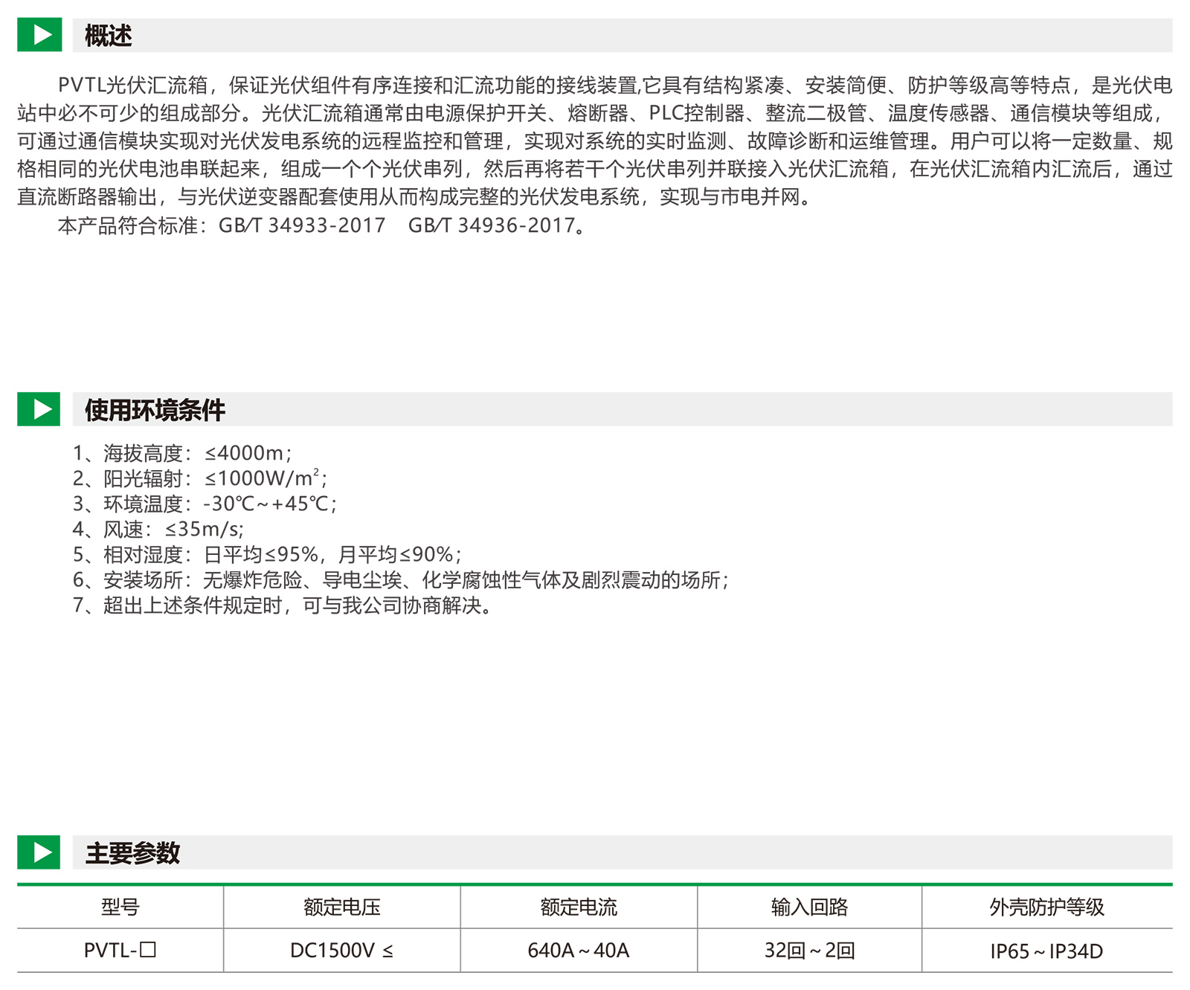This screenshot has height=990, width=1190.
Task: Click the 输入回路 table column header
Action: click(809, 907)
